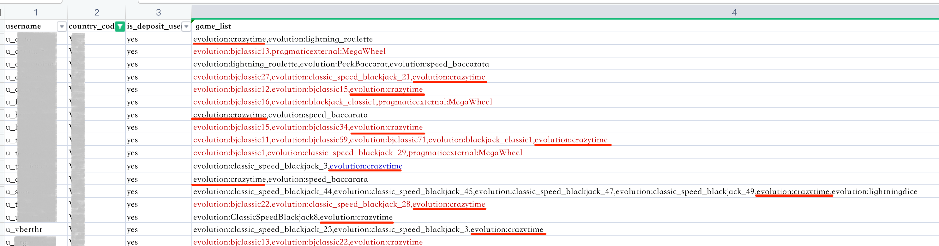This screenshot has width=939, height=246.
Task: Select cell starting with evolution:bjclassic11
Action: coord(565,140)
